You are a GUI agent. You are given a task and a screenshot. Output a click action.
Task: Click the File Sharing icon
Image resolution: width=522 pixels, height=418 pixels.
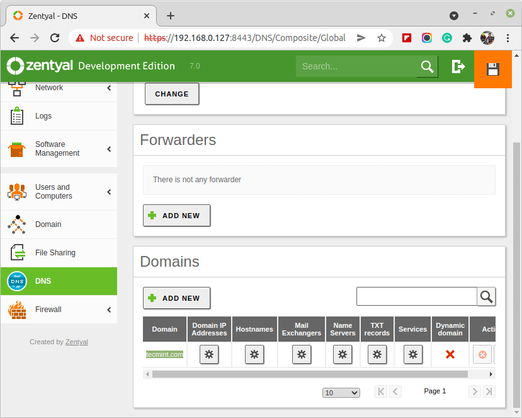point(17,252)
